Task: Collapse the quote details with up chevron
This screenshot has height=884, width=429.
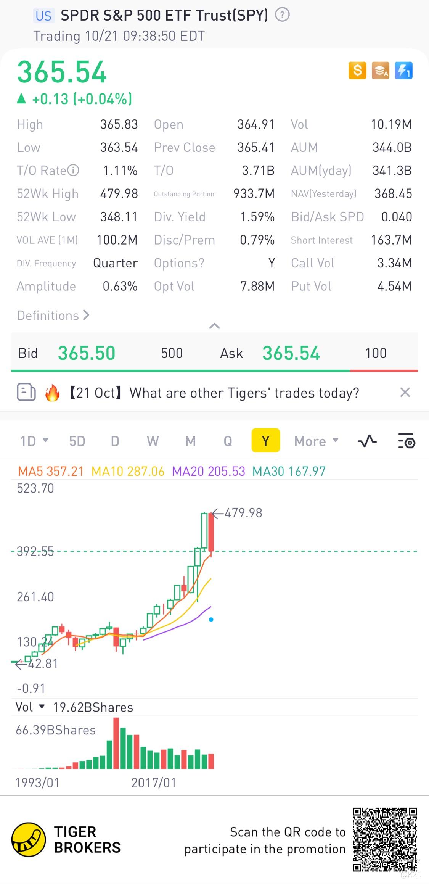Action: [x=215, y=326]
